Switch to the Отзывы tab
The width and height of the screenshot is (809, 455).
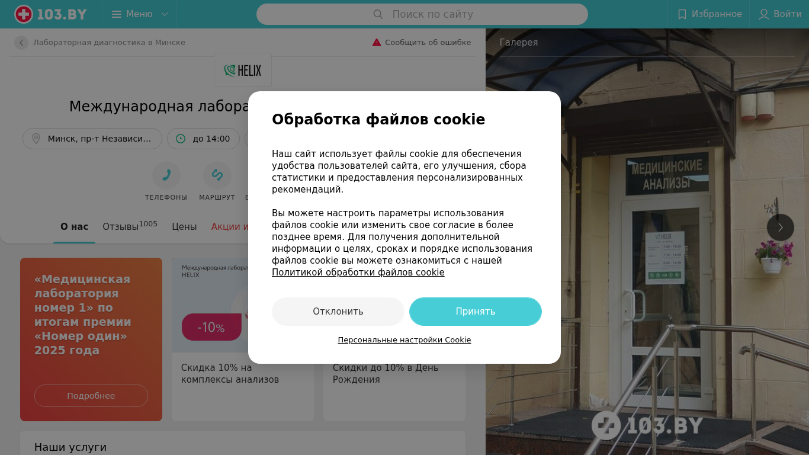pyautogui.click(x=130, y=226)
